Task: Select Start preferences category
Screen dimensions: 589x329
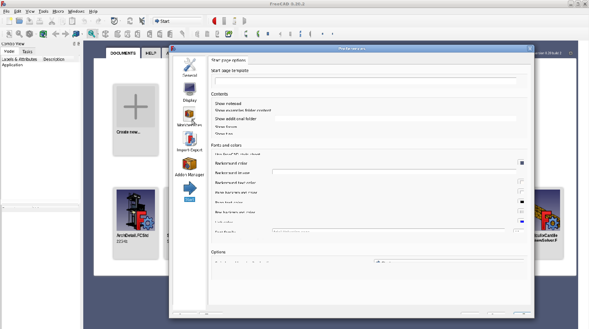Action: [x=190, y=192]
